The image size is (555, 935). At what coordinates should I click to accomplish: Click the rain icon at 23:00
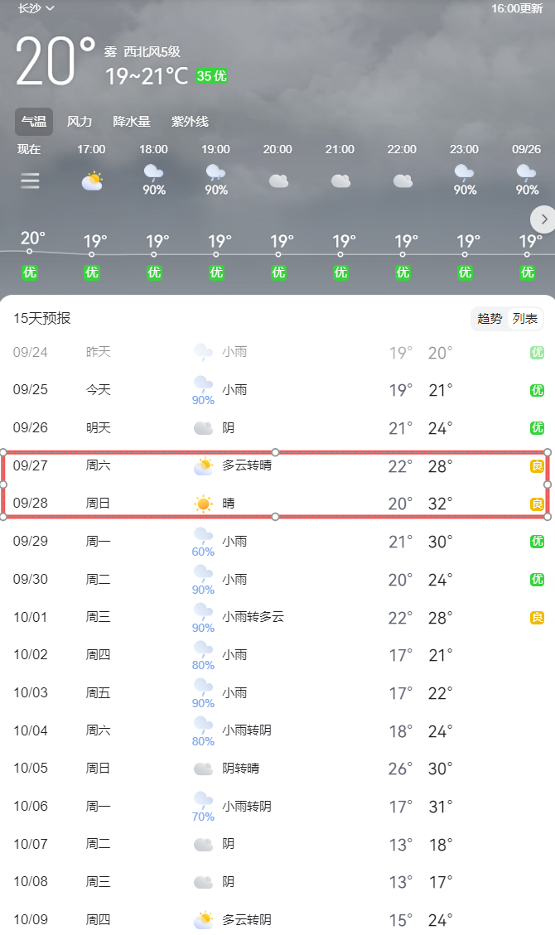464,173
